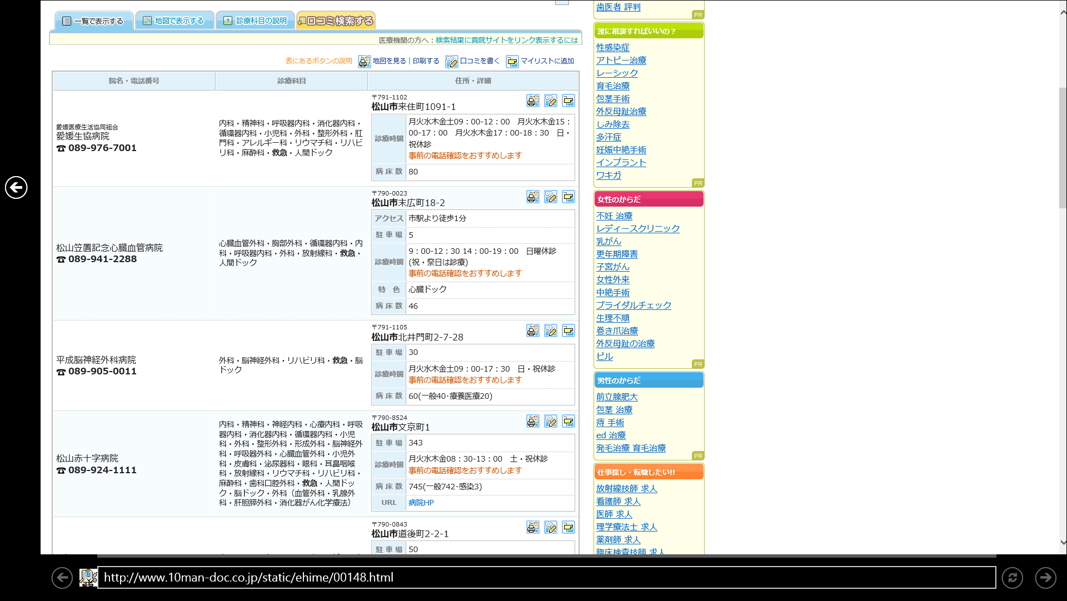The width and height of the screenshot is (1067, 601).
Task: Write review icon for 松山赤十字病院 row
Action: tap(550, 421)
